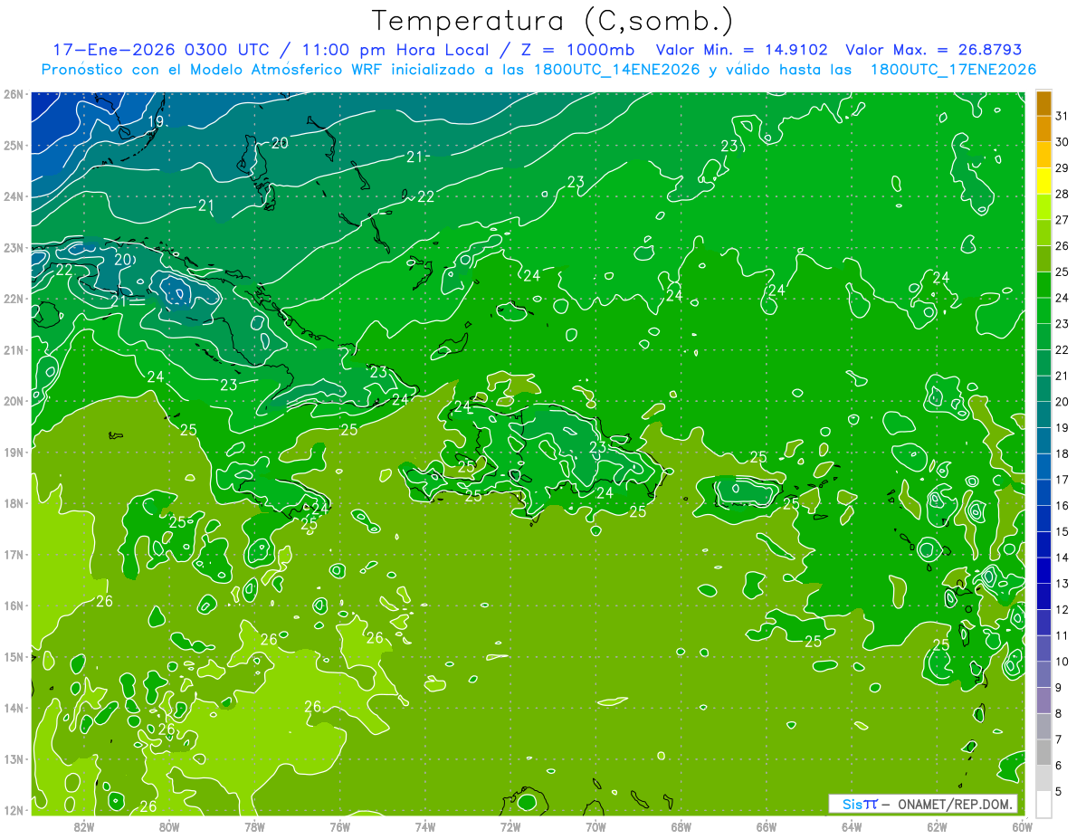
Task: Click the legend value 15 on color scale
Action: click(1062, 531)
